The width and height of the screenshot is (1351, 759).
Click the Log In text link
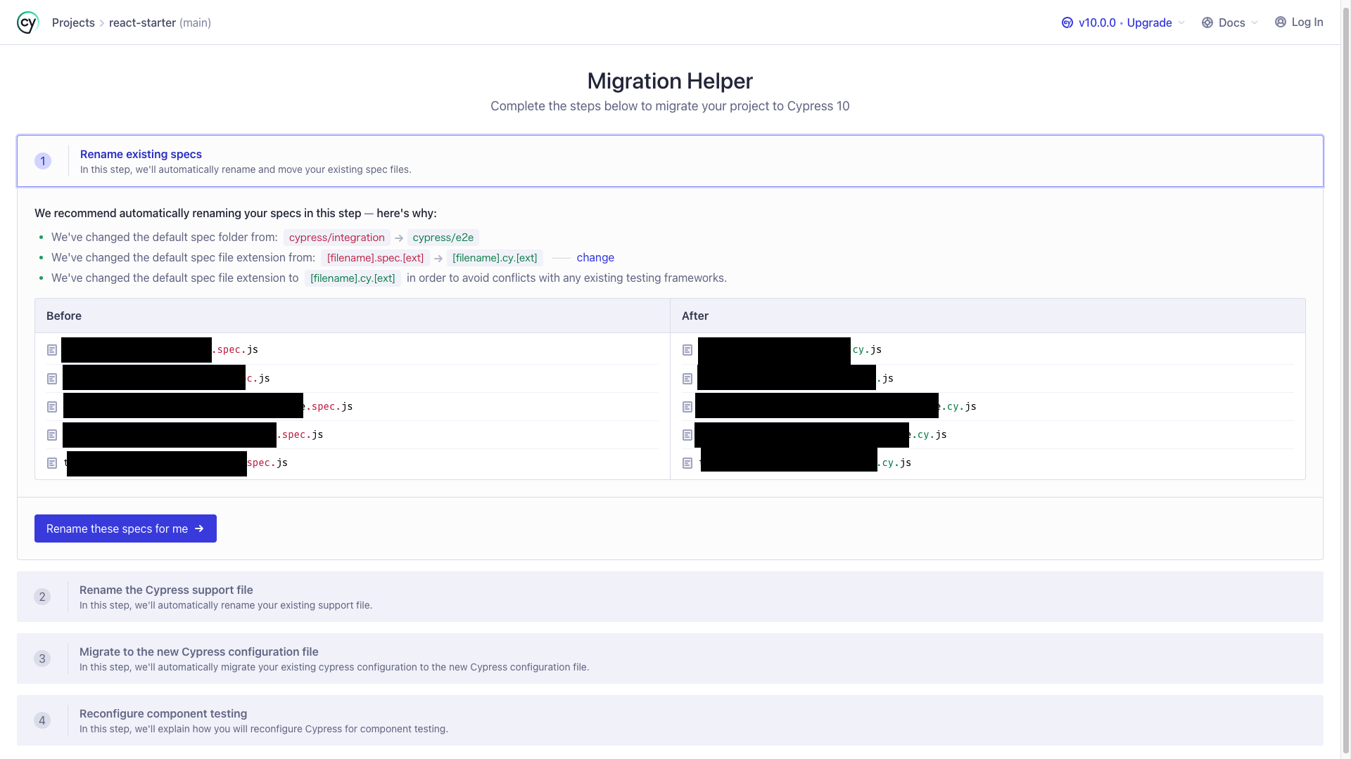coord(1307,22)
